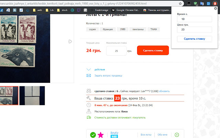The width and height of the screenshot is (220, 138).
Task: Click the blue screen capture extension icon
Action: (208, 4)
